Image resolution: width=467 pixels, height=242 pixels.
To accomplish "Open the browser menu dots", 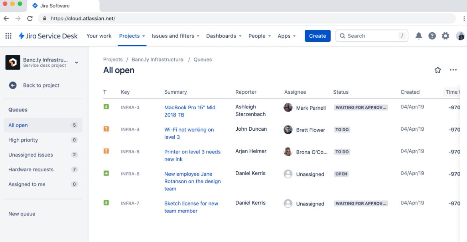I will coord(464,18).
